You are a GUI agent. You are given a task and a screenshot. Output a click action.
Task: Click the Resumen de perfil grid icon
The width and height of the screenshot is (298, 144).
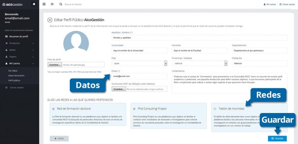(x=6, y=36)
